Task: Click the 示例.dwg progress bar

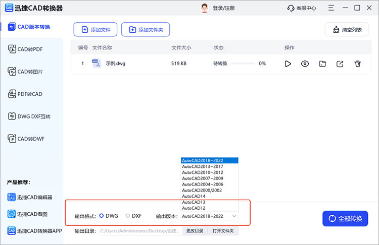Action: (243, 64)
